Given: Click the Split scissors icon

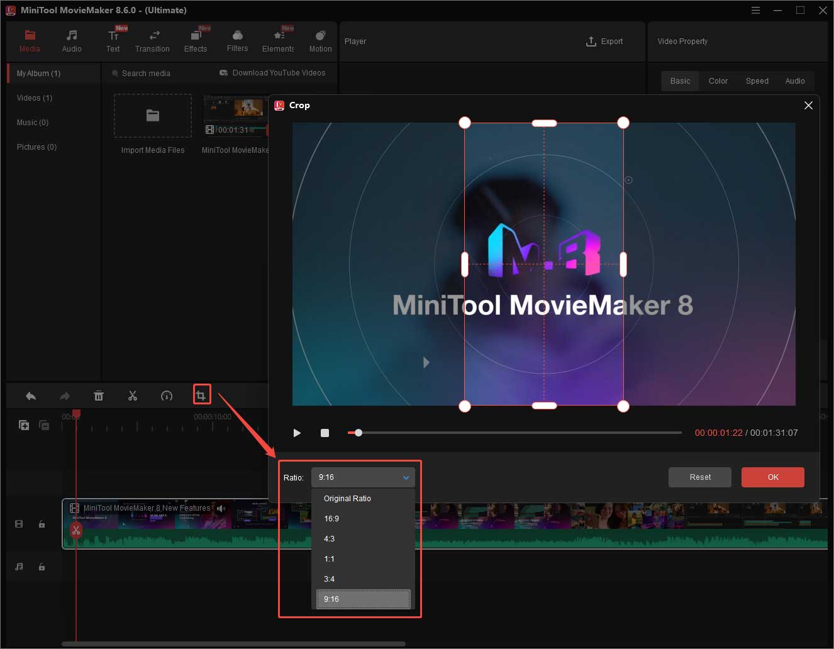Looking at the screenshot, I should (133, 396).
